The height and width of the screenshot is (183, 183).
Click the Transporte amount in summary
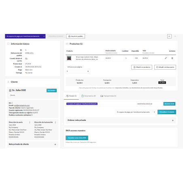[x=107, y=83]
